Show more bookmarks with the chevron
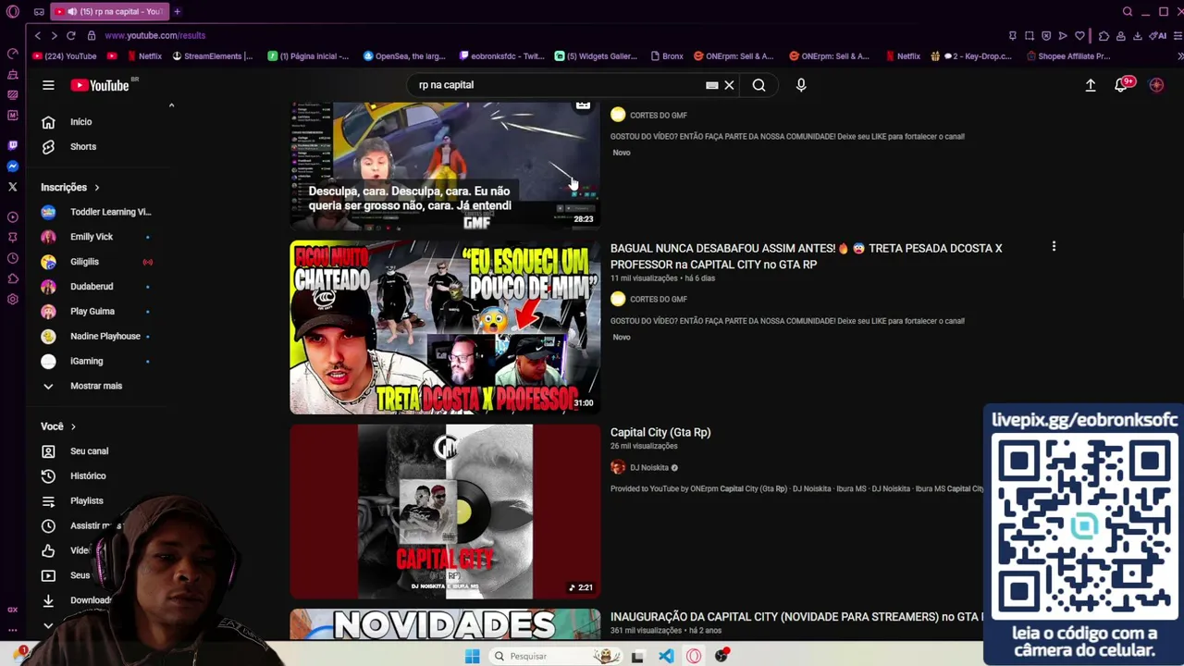1184x666 pixels. [1179, 56]
